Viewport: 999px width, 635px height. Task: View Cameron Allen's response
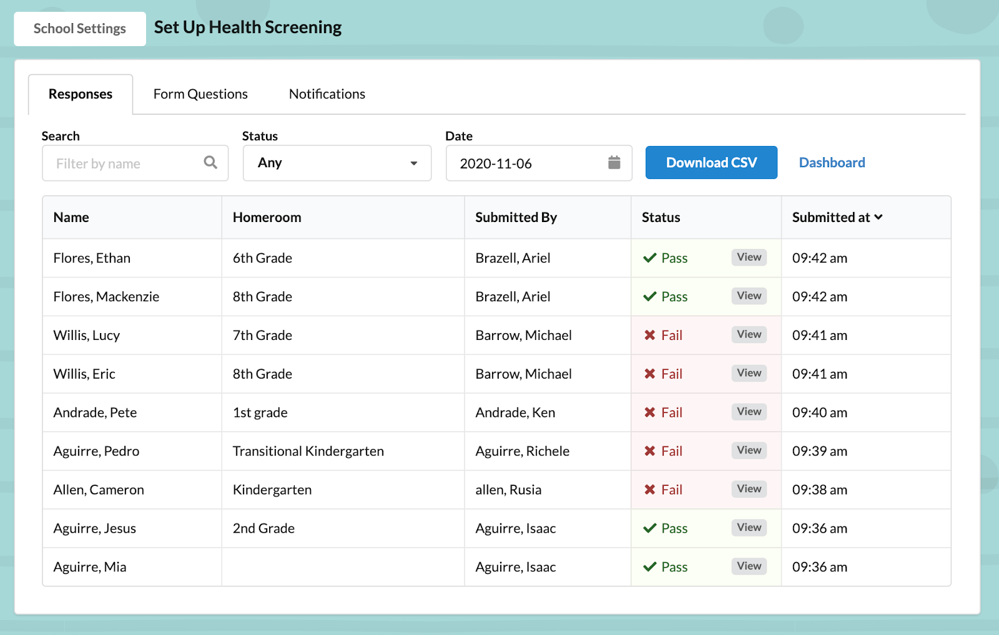749,489
